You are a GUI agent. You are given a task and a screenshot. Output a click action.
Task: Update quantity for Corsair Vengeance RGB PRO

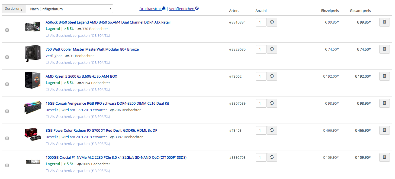(x=272, y=103)
